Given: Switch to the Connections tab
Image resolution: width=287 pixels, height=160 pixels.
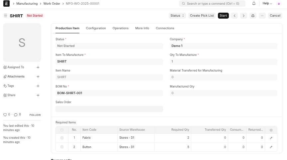Looking at the screenshot, I should point(165,28).
